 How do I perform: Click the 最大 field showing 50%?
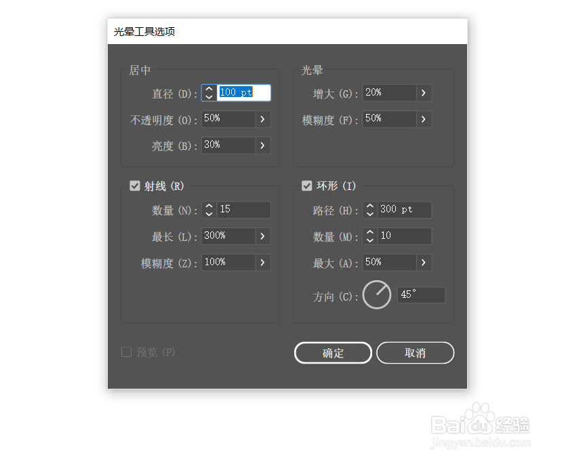coord(389,263)
